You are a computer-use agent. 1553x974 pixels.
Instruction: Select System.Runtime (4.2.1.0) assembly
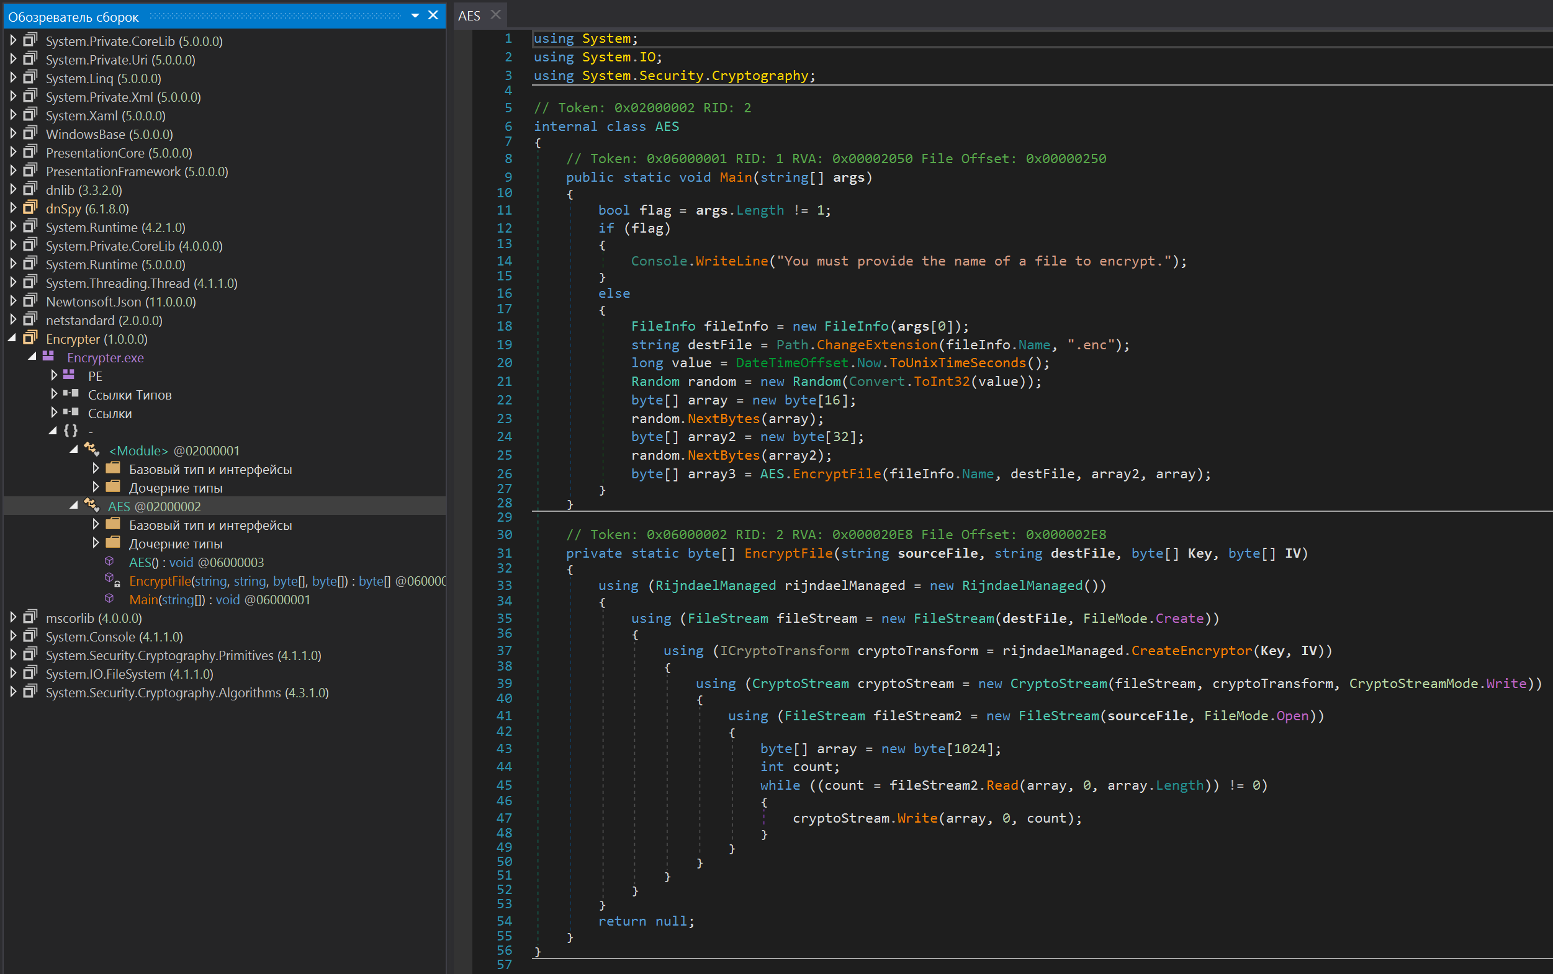click(115, 227)
